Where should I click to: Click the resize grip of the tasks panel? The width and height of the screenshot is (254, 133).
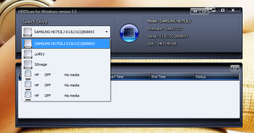tap(238, 123)
